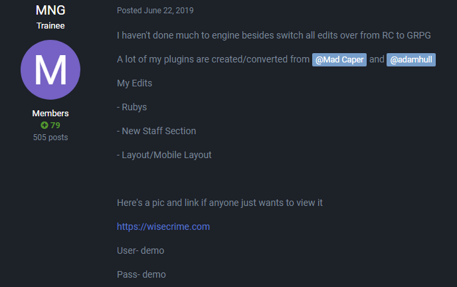Open the @adamhull mention
457x287 pixels.
[x=411, y=60]
